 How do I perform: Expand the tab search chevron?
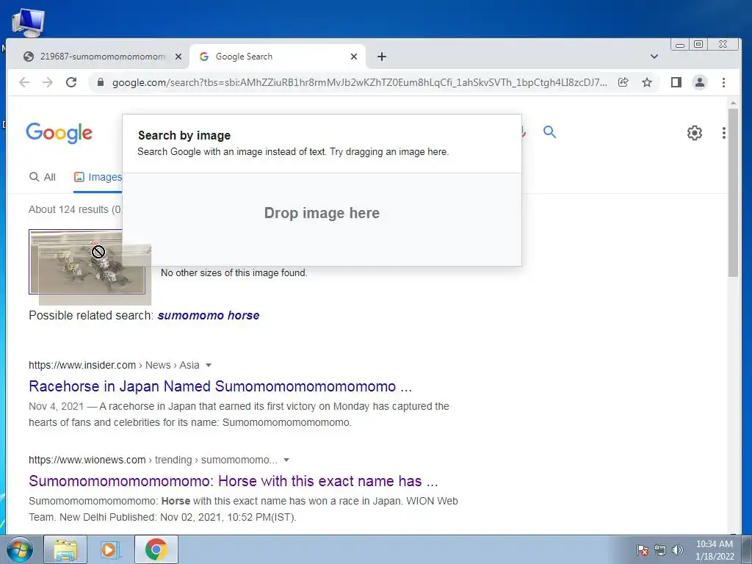coord(654,57)
